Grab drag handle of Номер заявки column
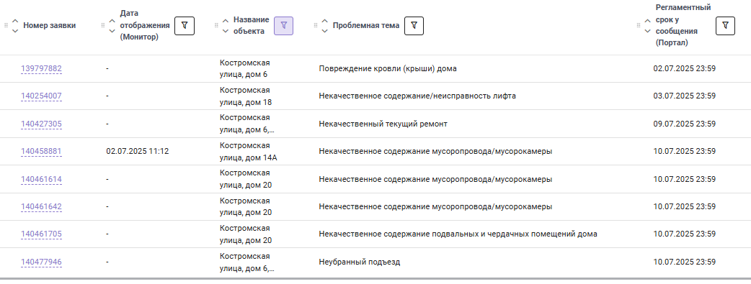The width and height of the screenshot is (751, 284). click(x=6, y=25)
